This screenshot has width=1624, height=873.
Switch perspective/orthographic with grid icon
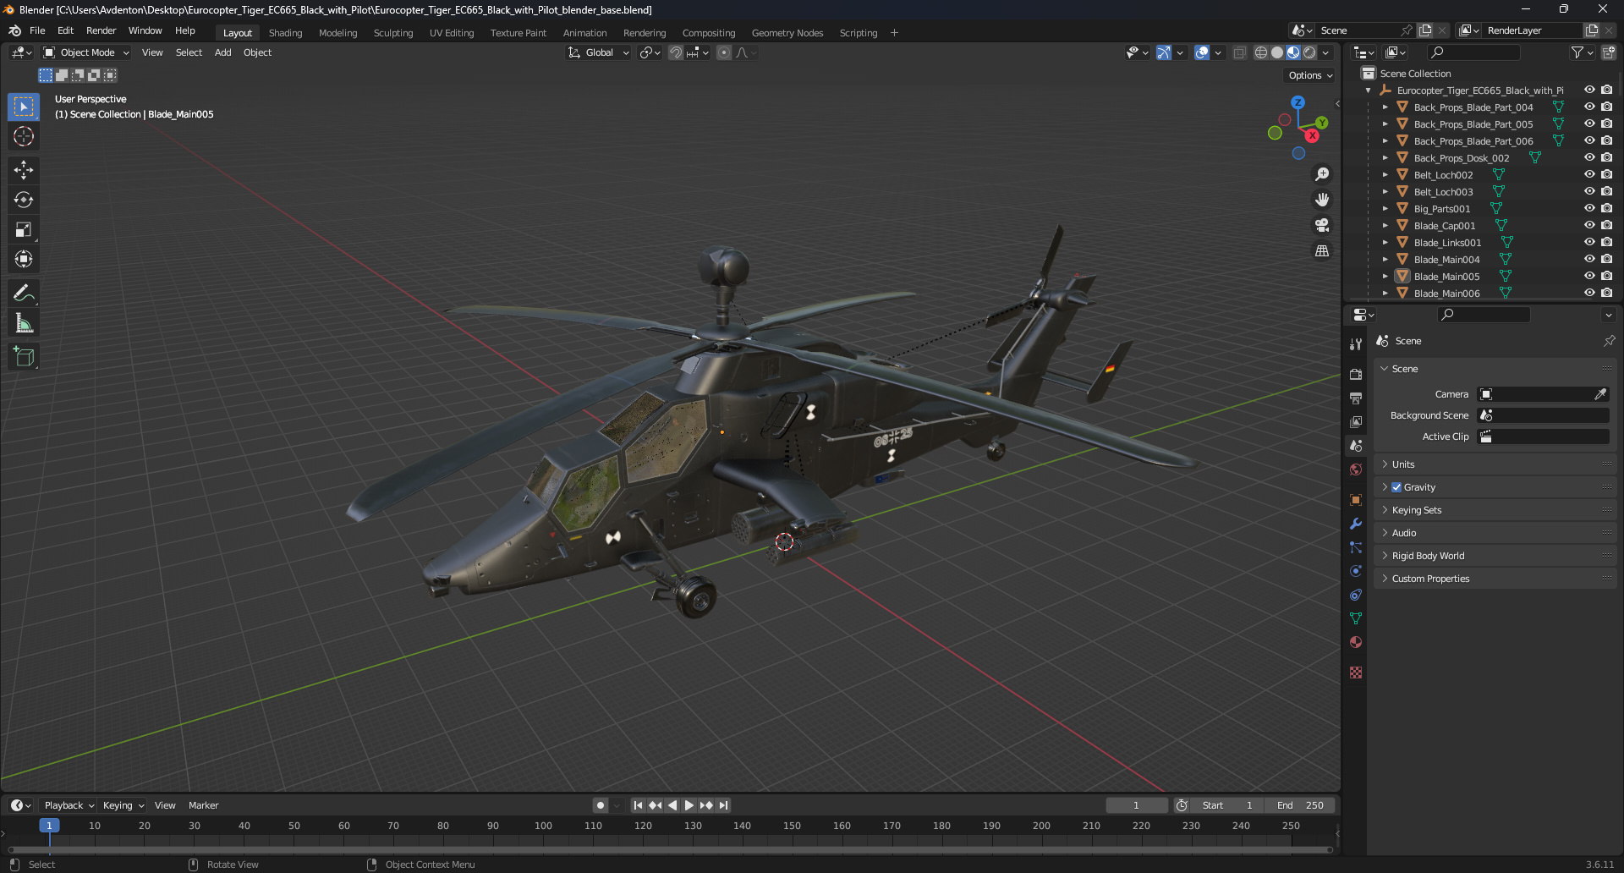click(x=1322, y=250)
